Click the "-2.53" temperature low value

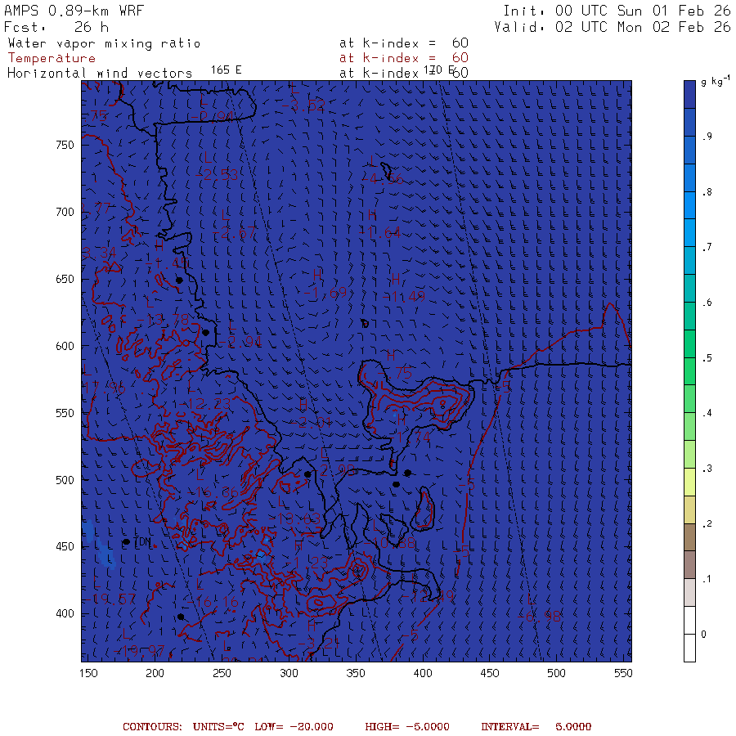click(x=217, y=176)
